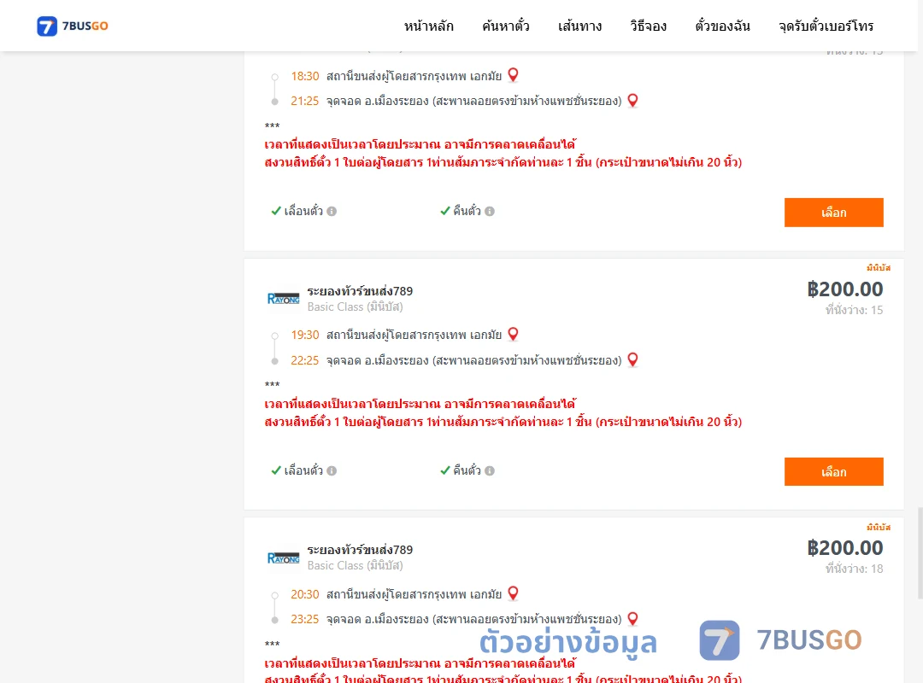This screenshot has height=683, width=923.
Task: Open the จุดรับตั๋วเบอร์โทร menu item
Action: (826, 26)
